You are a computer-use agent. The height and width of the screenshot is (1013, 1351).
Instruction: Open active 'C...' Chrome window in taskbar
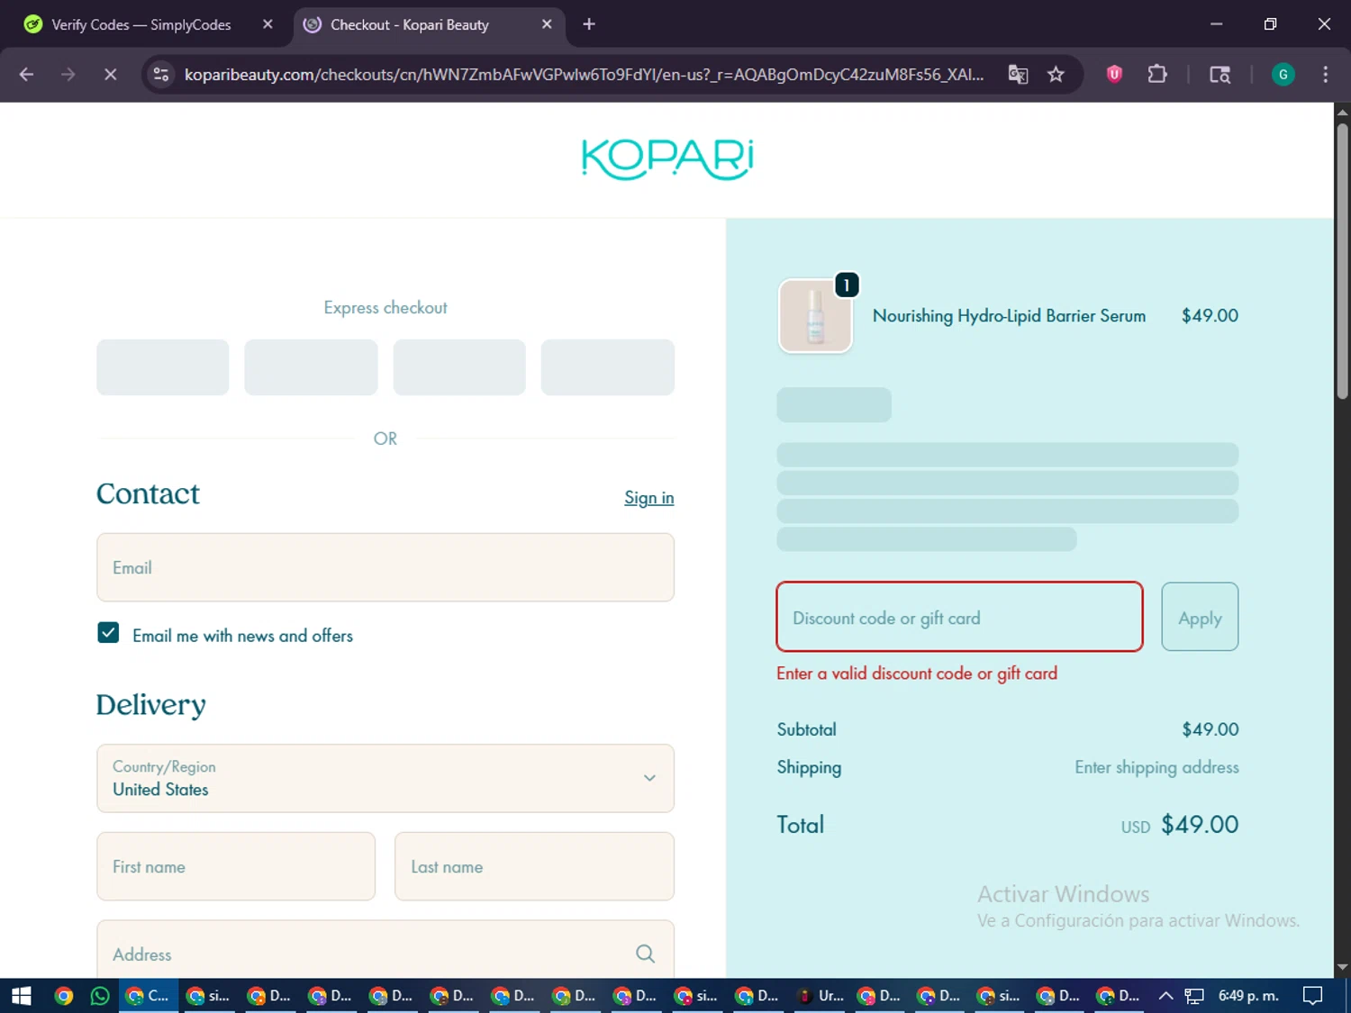pyautogui.click(x=149, y=996)
